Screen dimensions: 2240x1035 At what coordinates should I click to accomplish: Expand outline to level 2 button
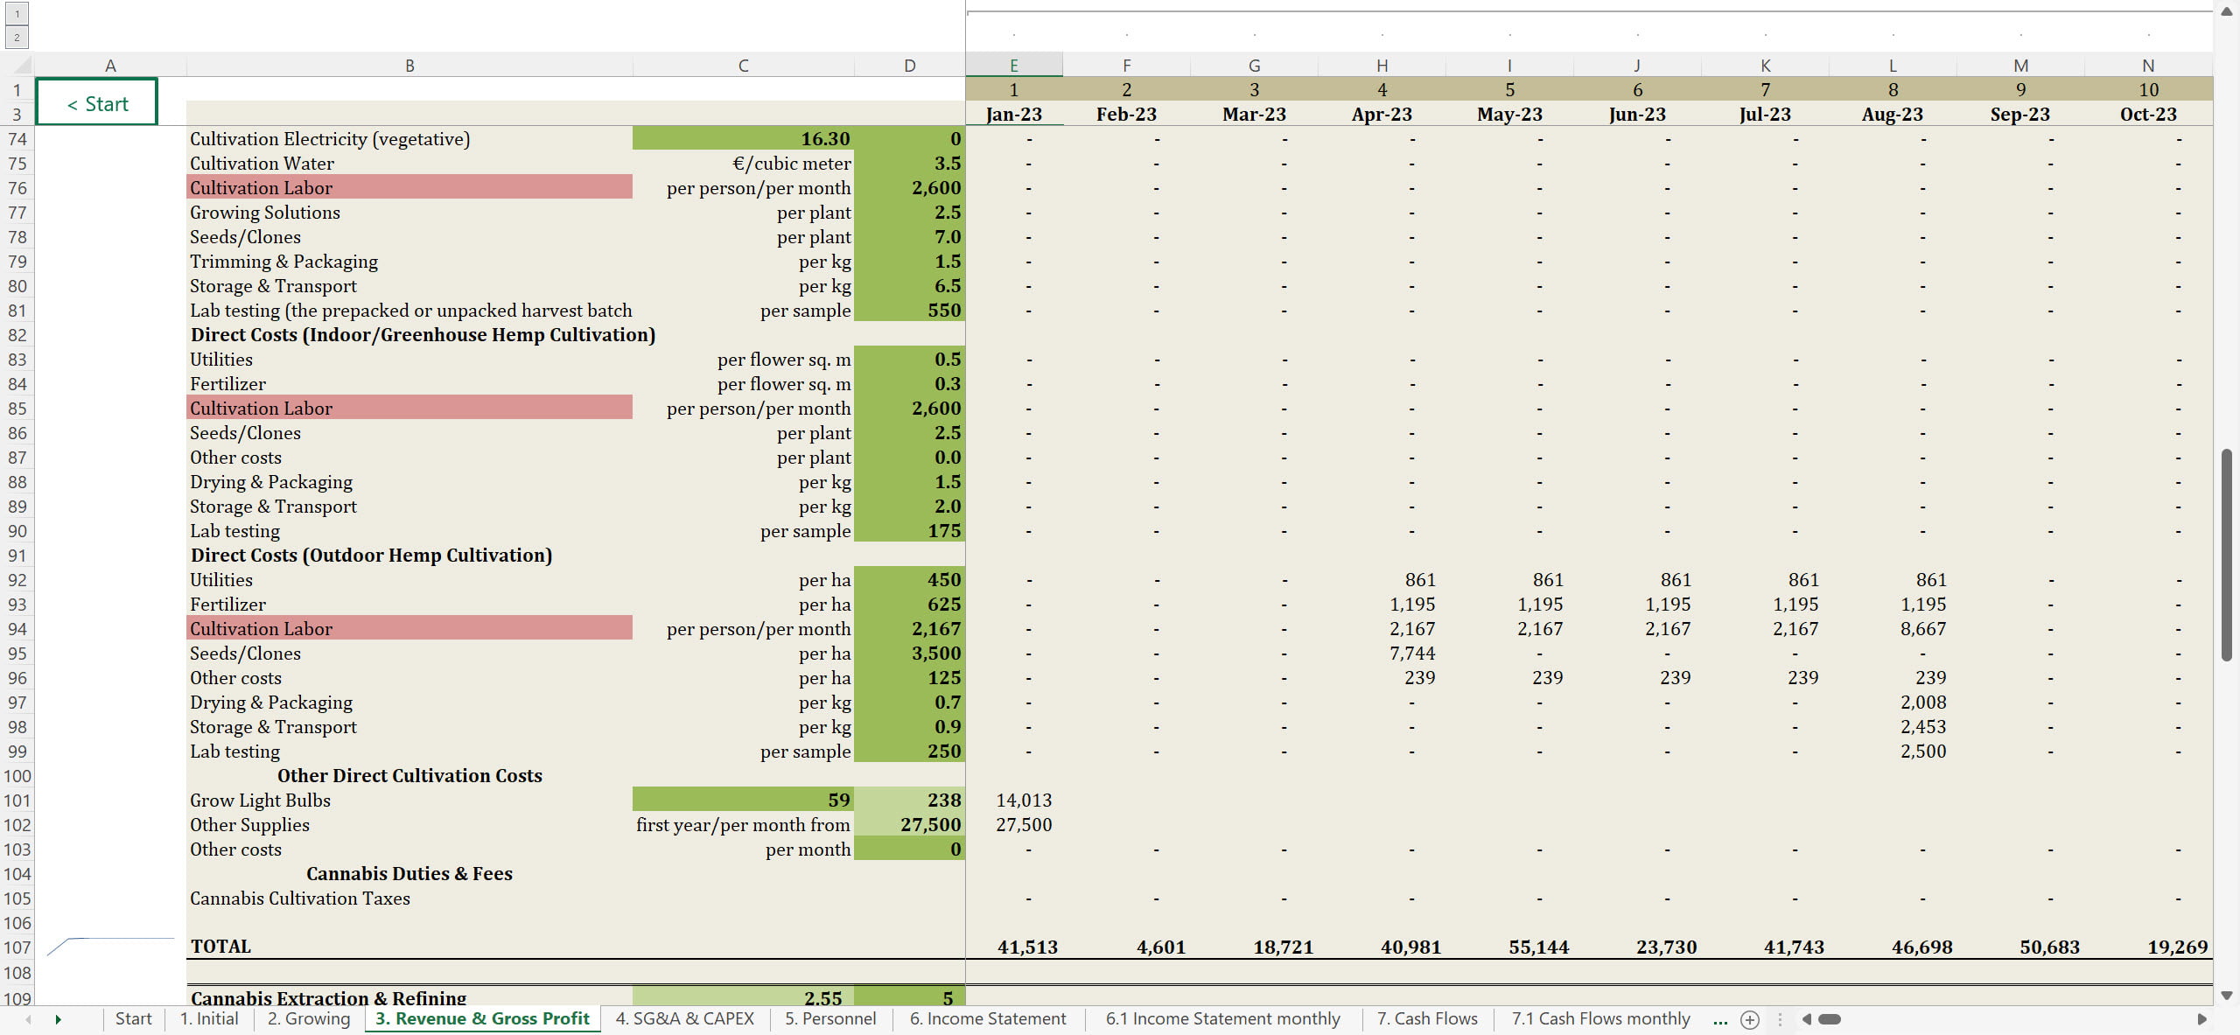pyautogui.click(x=17, y=37)
